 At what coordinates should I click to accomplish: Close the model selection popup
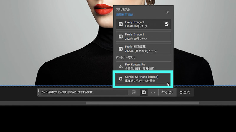click(x=168, y=12)
